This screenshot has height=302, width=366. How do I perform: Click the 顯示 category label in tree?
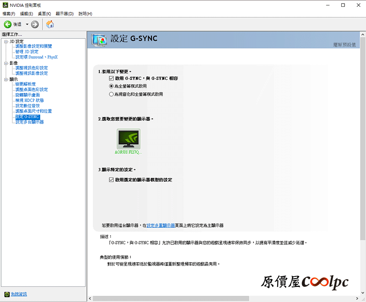click(x=14, y=79)
